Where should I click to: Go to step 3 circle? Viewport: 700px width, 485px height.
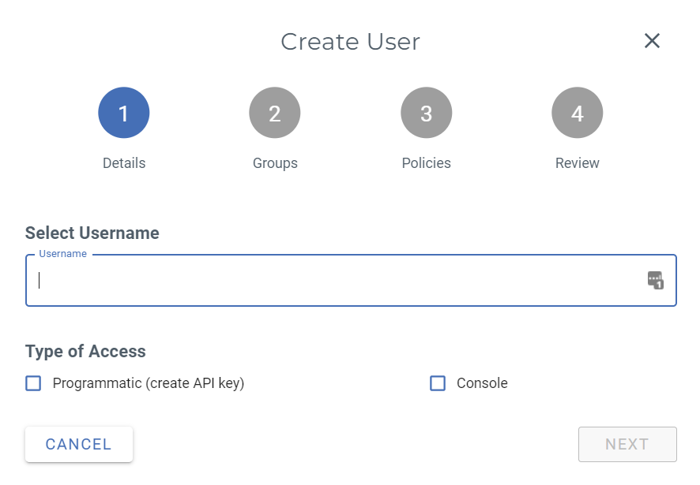pyautogui.click(x=427, y=114)
